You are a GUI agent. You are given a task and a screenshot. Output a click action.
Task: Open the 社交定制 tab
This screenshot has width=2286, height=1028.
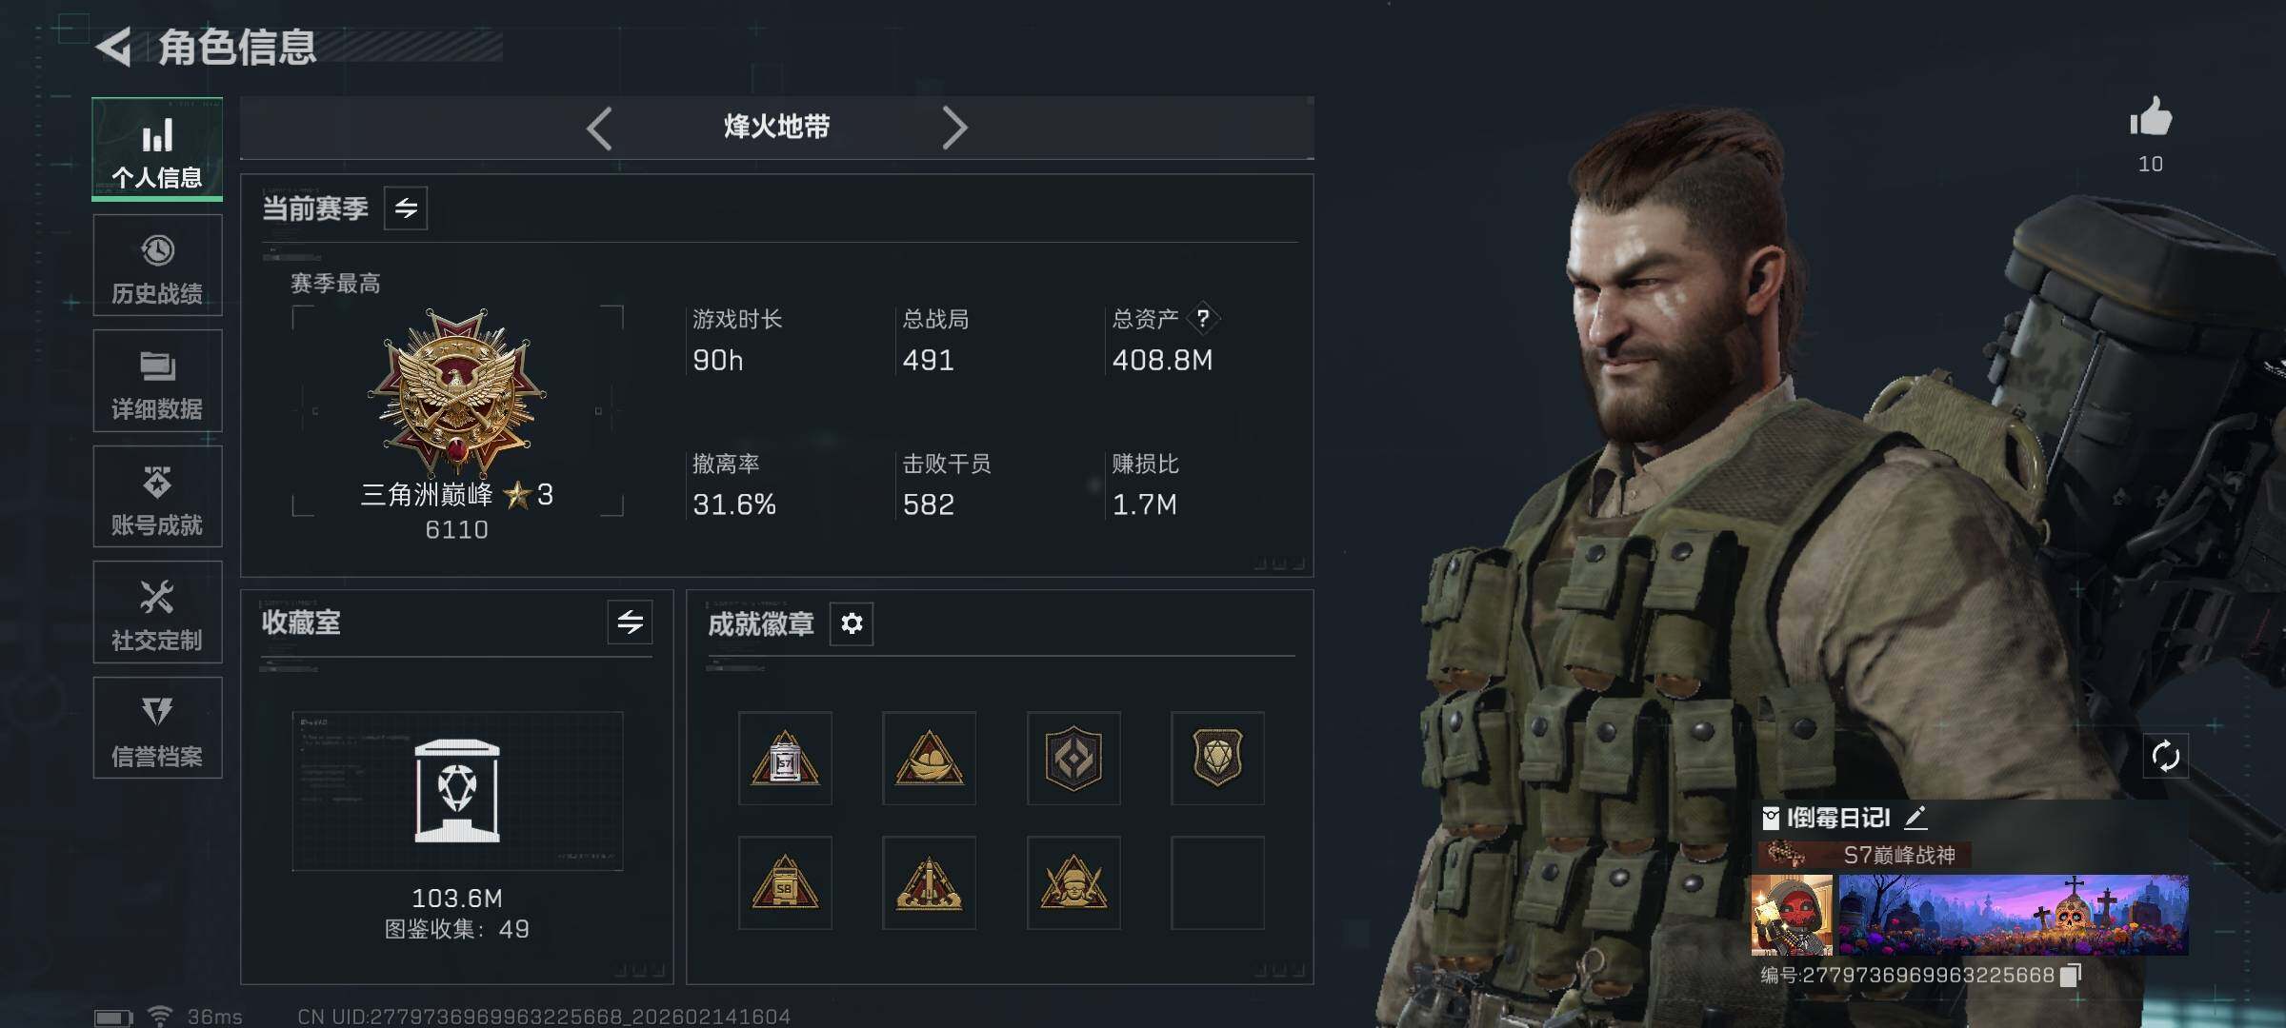pyautogui.click(x=157, y=612)
